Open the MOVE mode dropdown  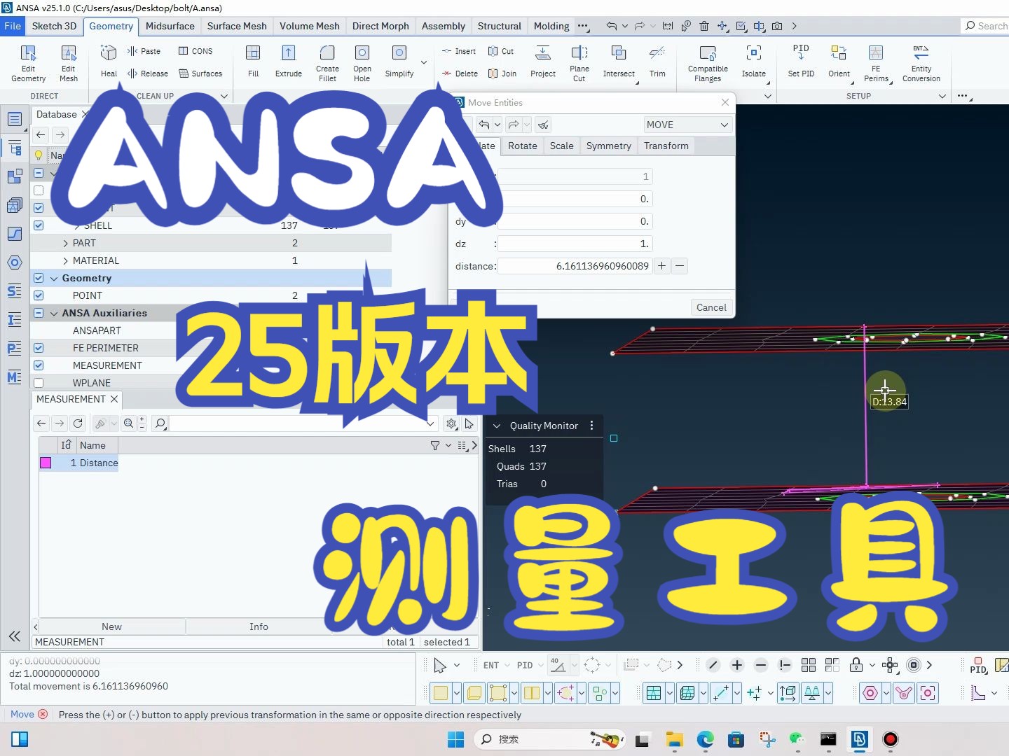(687, 125)
